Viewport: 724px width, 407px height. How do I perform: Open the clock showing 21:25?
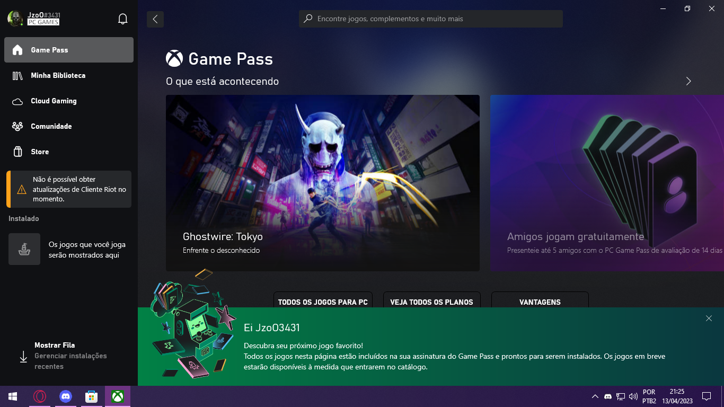pyautogui.click(x=677, y=396)
